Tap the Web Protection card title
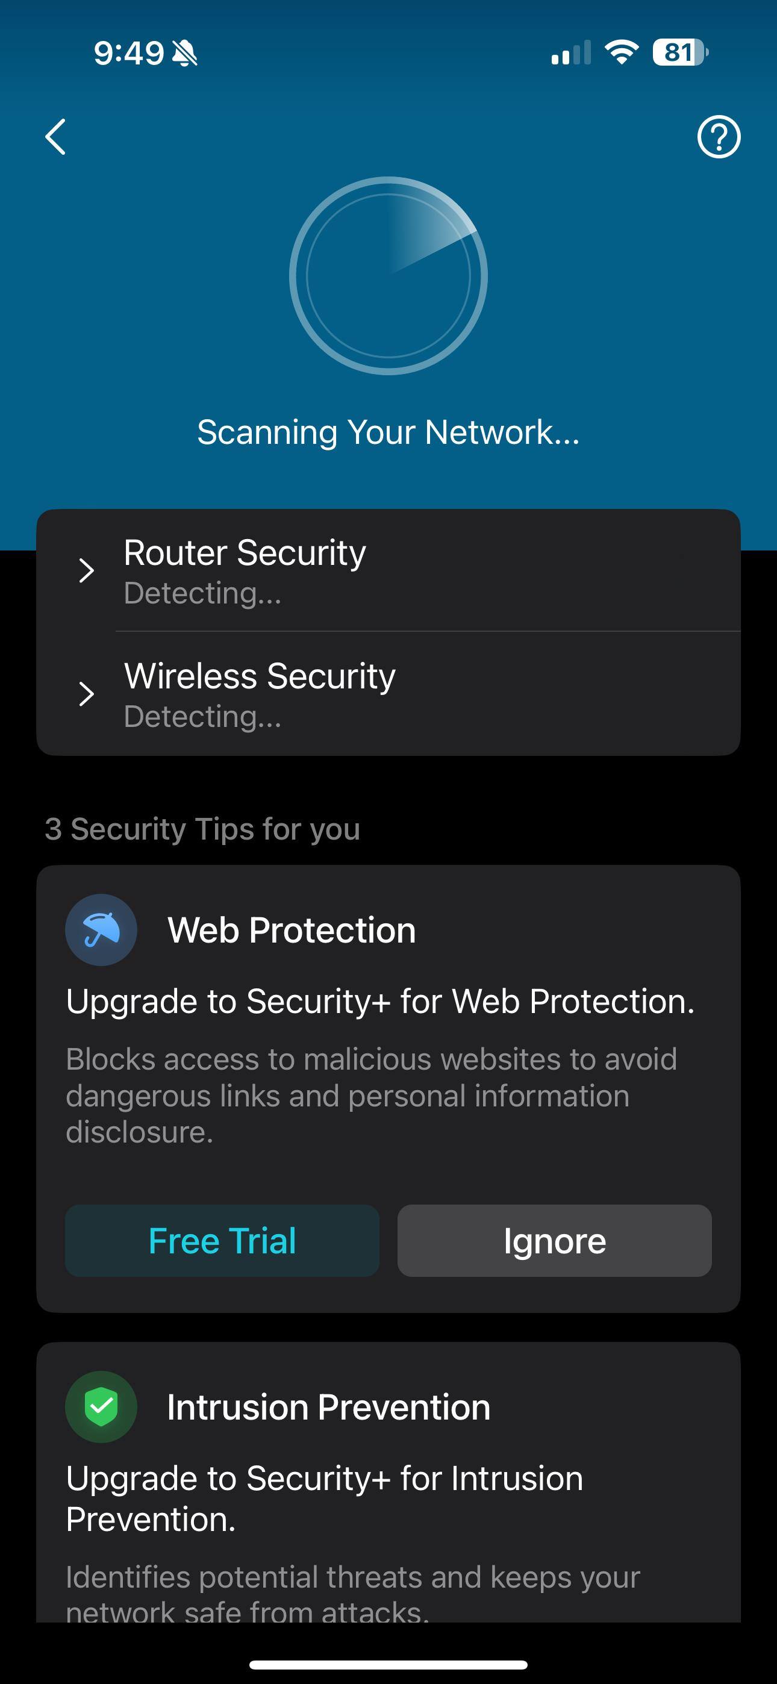Screen dimensions: 777x1684 [x=292, y=929]
